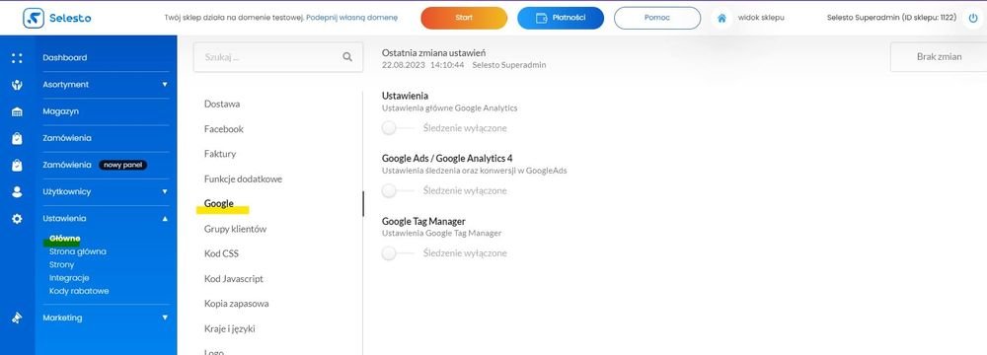Click the Google Tag Manager heading
Image resolution: width=987 pixels, height=355 pixels.
tap(423, 222)
